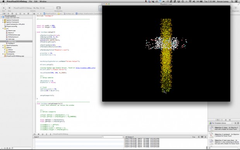Toggle the Breakpoints button
Image resolution: width=240 pixels, height=150 pixels.
point(58,8)
